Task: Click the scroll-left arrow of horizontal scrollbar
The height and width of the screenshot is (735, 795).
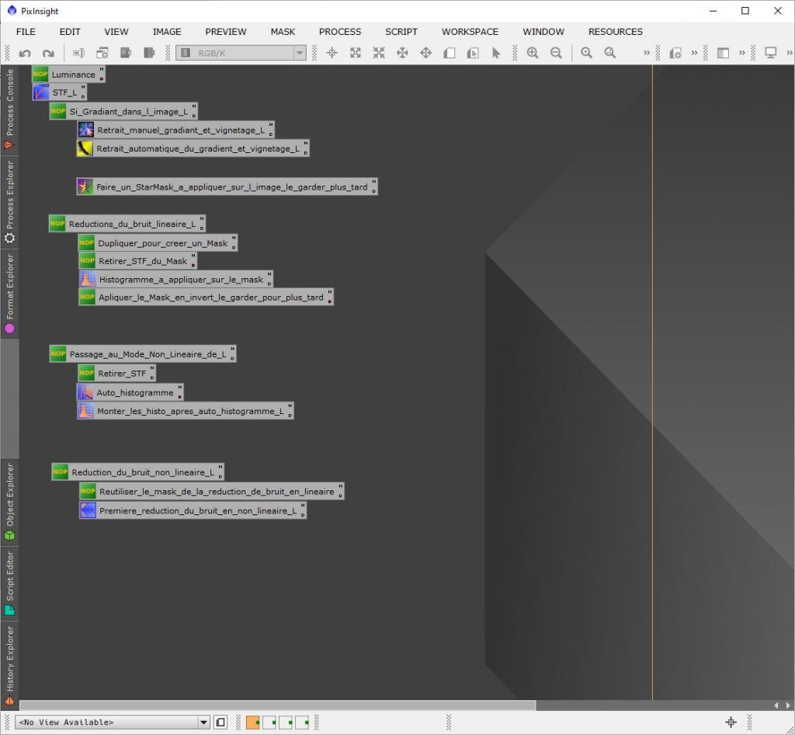Action: coord(776,705)
